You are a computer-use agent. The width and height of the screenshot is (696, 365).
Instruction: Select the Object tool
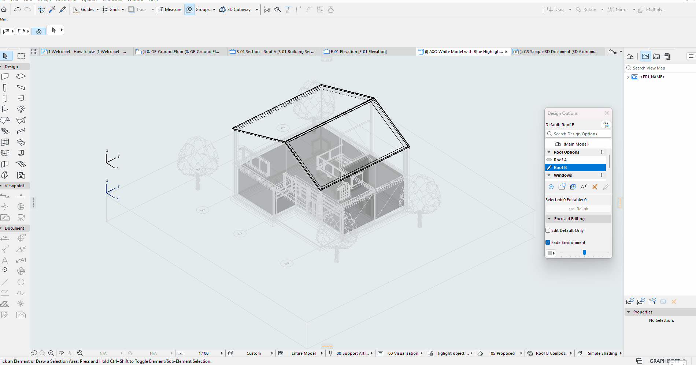pos(5,109)
